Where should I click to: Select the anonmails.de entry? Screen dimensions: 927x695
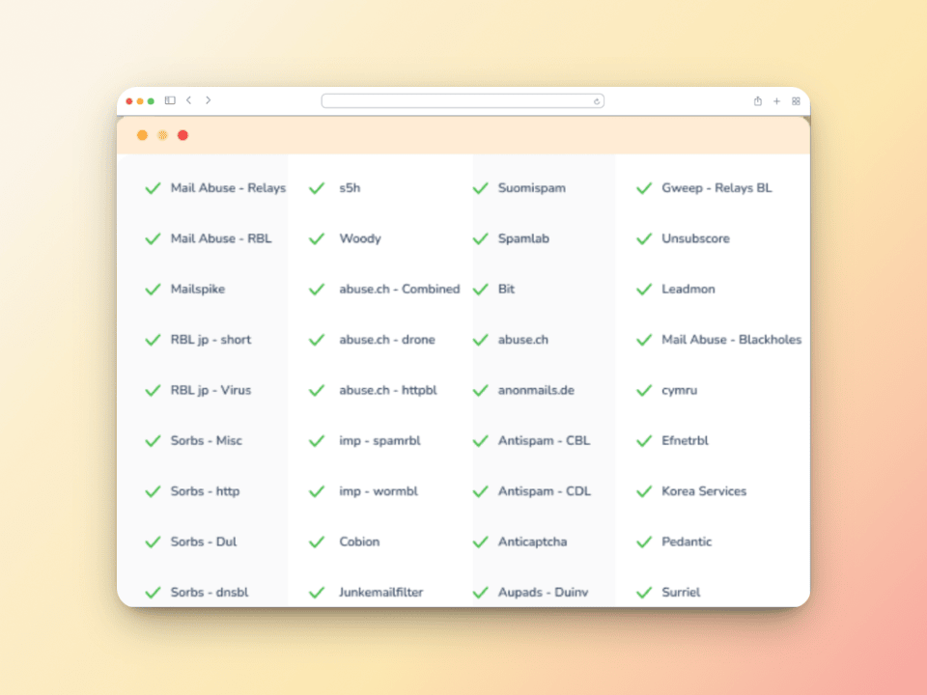pos(536,390)
